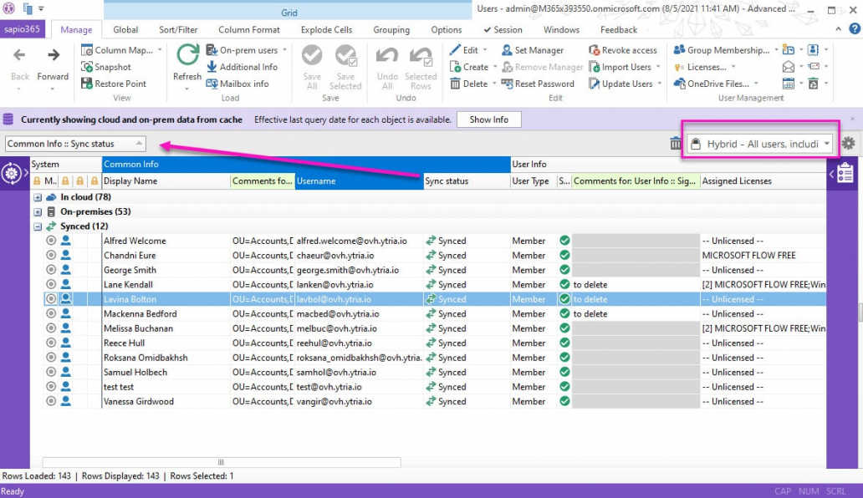Select the radio circle for Lane Kendall row
This screenshot has width=863, height=498.
tap(51, 284)
